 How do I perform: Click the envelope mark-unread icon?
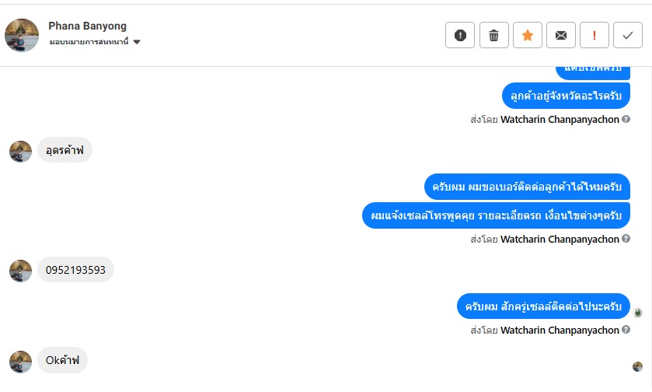coord(561,35)
